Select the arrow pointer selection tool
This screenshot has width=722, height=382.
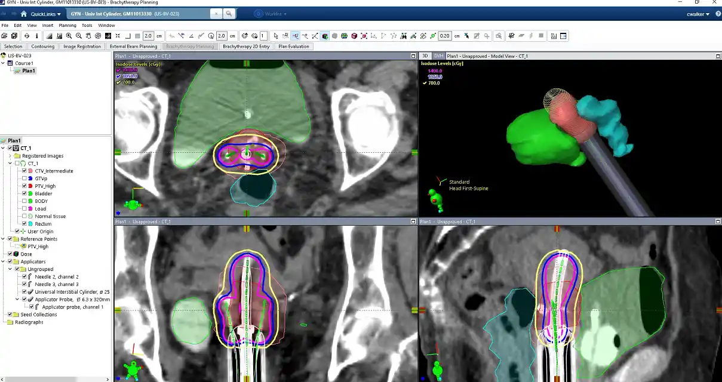click(276, 36)
